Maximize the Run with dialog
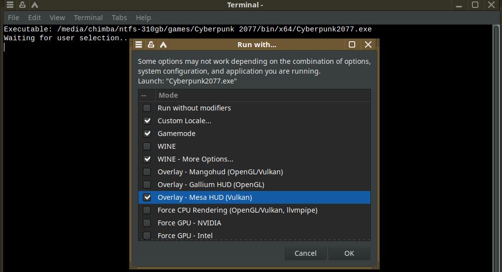502x272 pixels. [352, 44]
